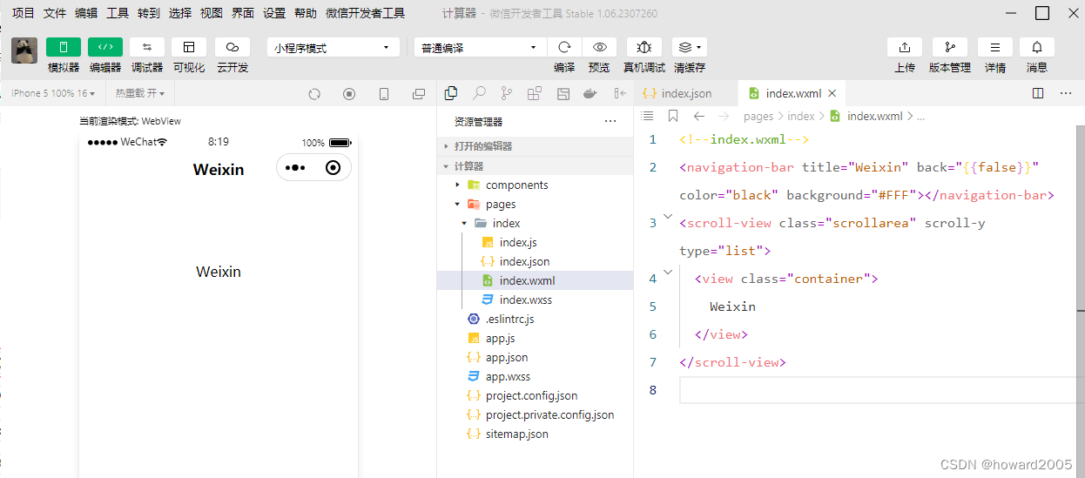Open the search icon in sidebar bar
The height and width of the screenshot is (478, 1085).
pos(479,93)
